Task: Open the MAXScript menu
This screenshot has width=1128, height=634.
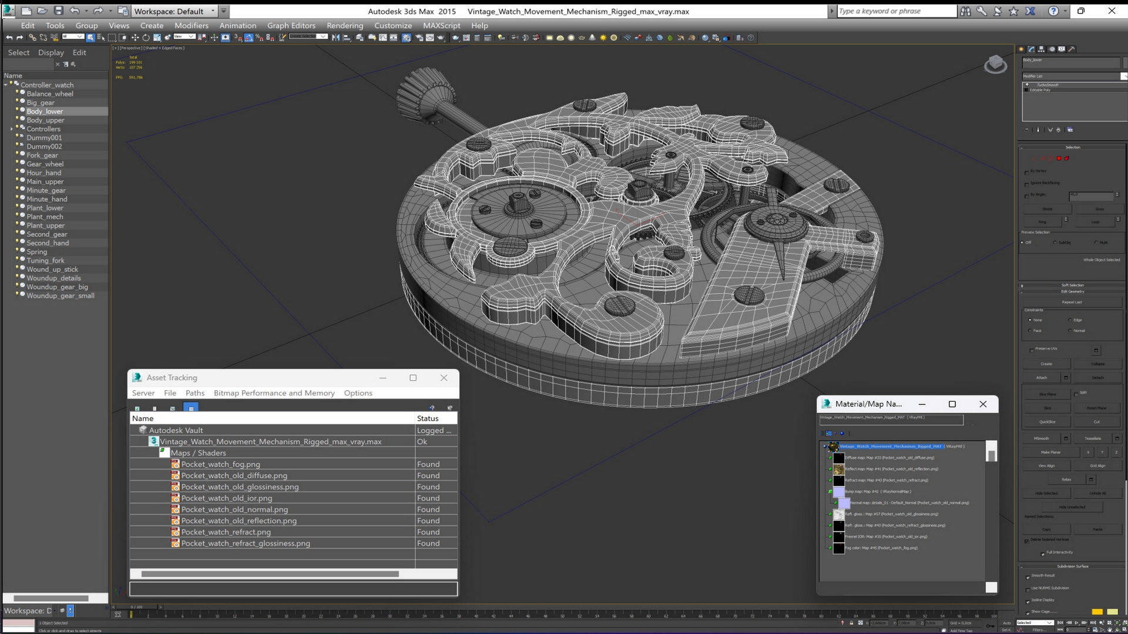Action: pyautogui.click(x=442, y=25)
